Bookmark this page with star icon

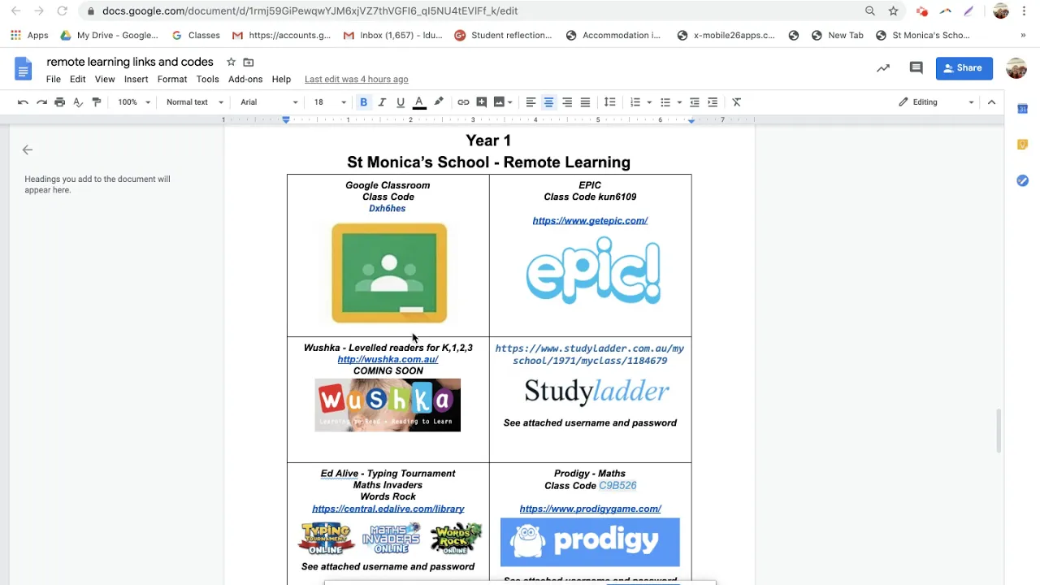tap(894, 11)
